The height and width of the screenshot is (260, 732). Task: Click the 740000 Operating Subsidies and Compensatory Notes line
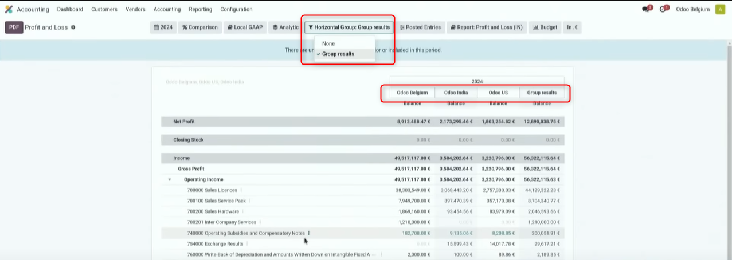tap(246, 233)
